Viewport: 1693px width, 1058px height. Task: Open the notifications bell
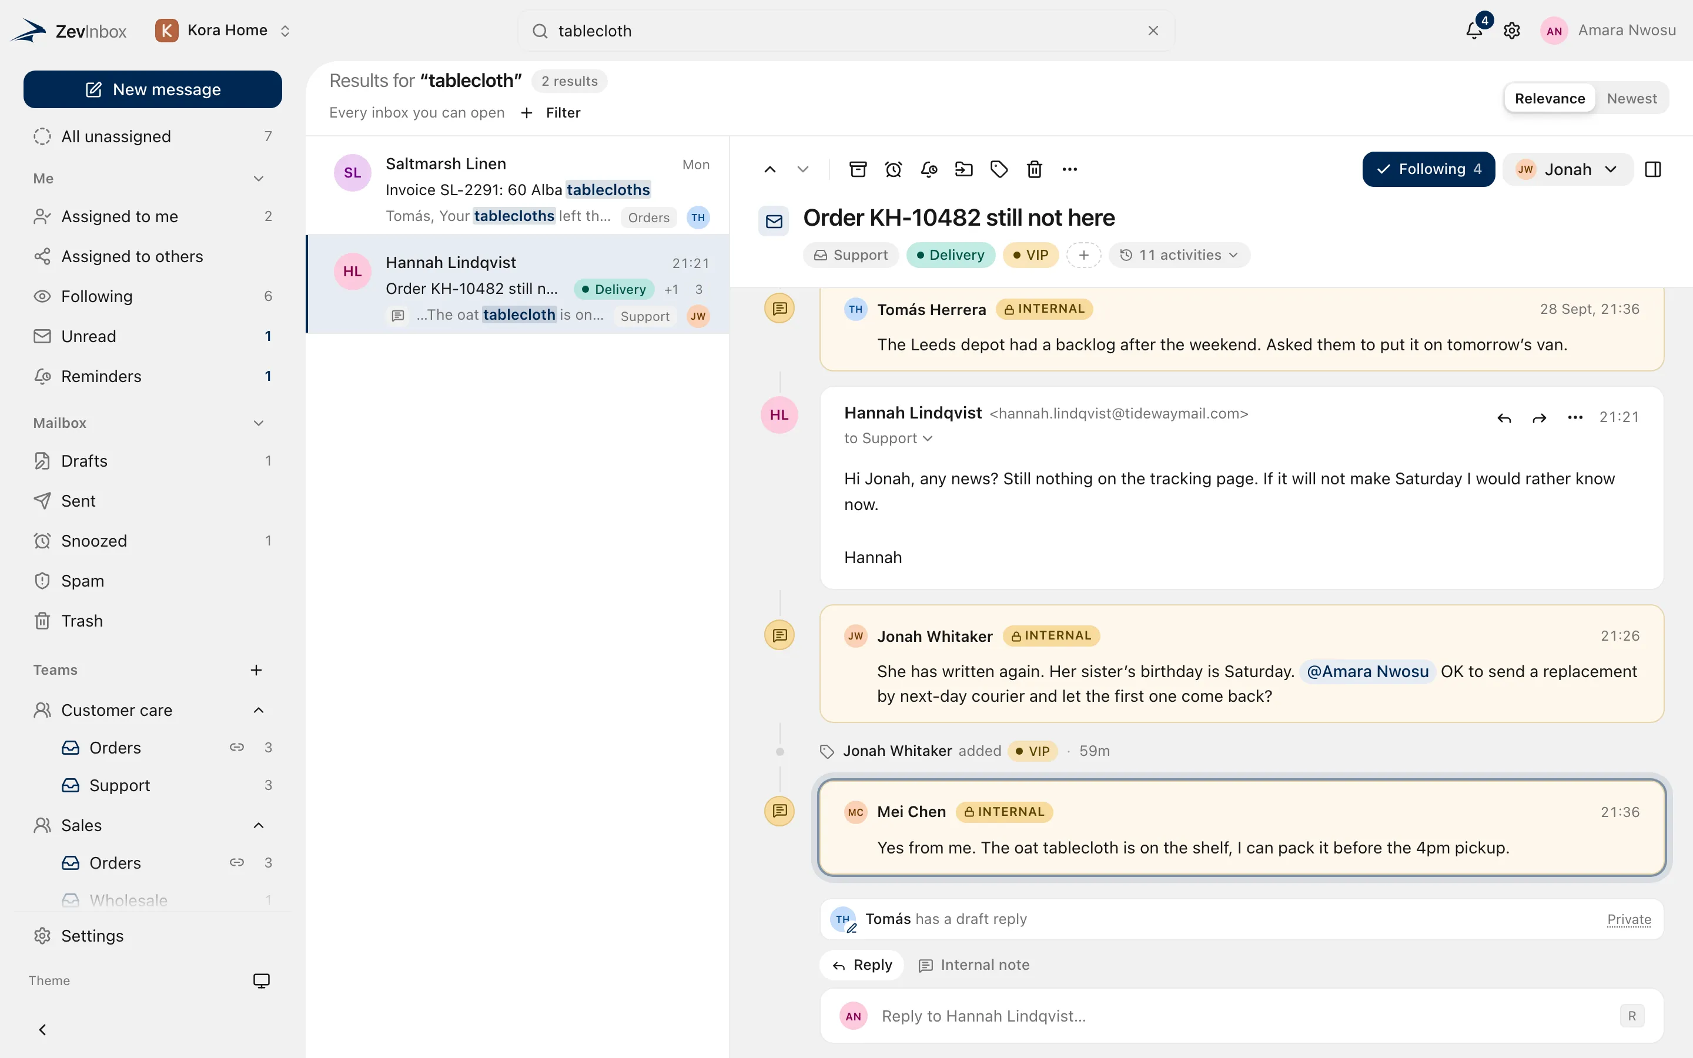tap(1474, 30)
